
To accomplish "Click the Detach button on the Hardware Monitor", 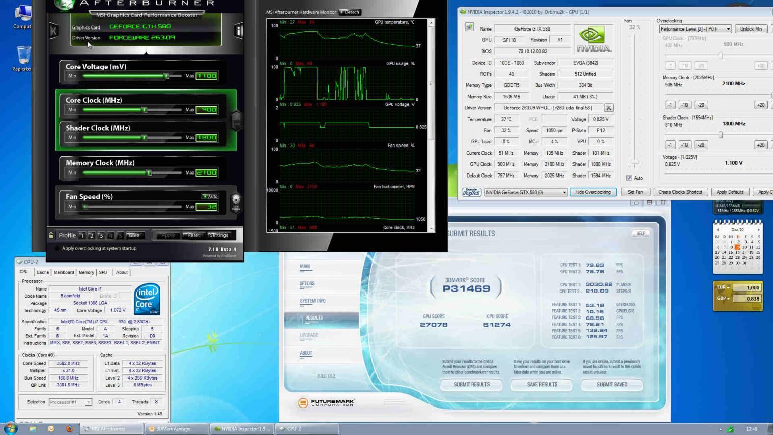I will [350, 12].
